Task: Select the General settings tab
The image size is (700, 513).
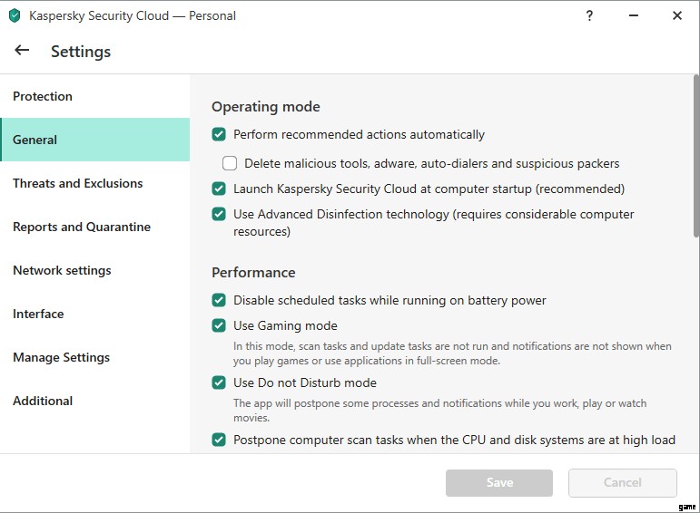Action: point(35,140)
